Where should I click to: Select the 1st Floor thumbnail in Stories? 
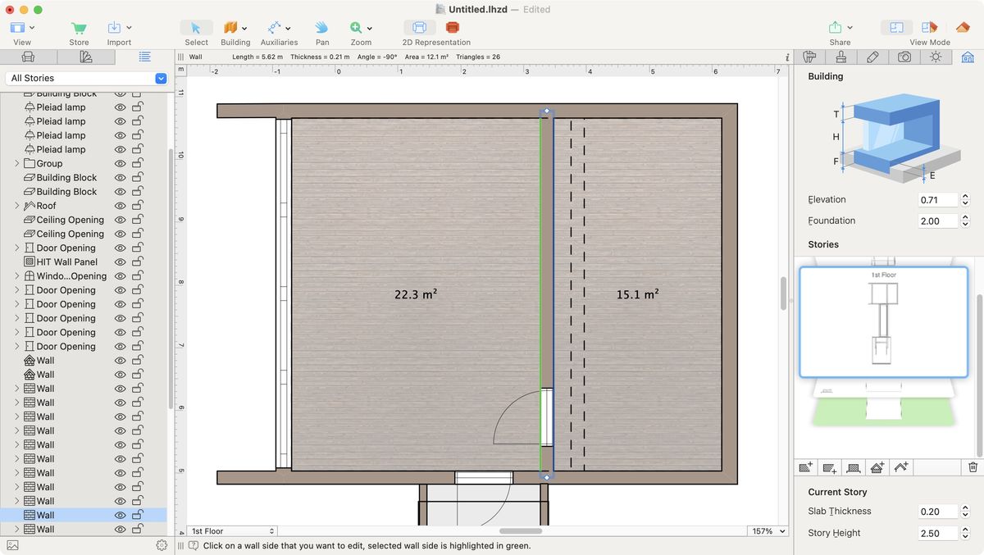(x=883, y=322)
